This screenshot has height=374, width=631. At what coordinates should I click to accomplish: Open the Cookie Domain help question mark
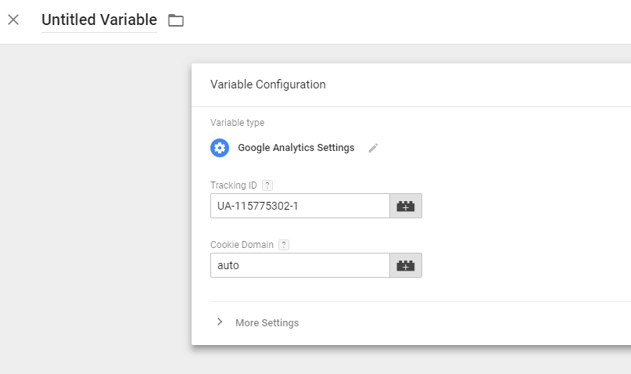tap(284, 245)
